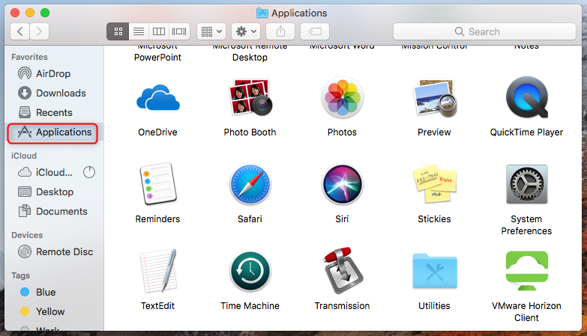Click the TextEdit app icon
This screenshot has width=587, height=336.
157,271
